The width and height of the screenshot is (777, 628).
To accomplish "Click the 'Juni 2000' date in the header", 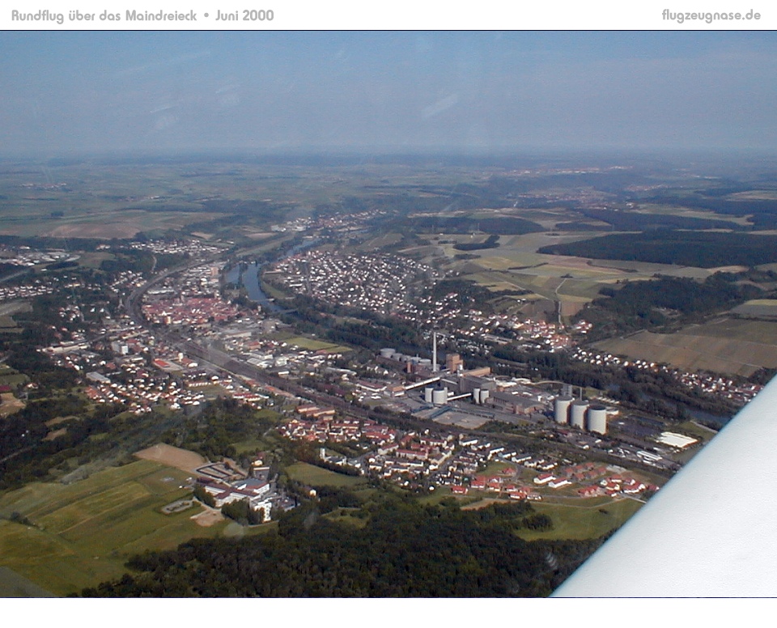I will pyautogui.click(x=244, y=15).
